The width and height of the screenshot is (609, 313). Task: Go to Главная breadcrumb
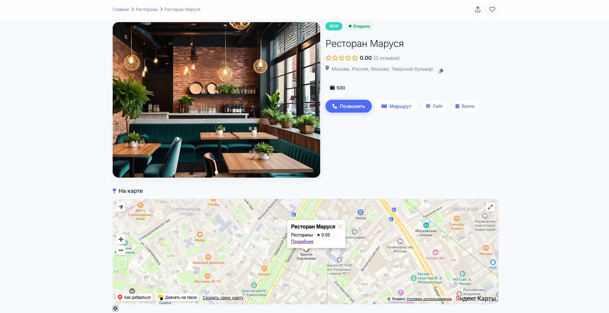tap(121, 10)
